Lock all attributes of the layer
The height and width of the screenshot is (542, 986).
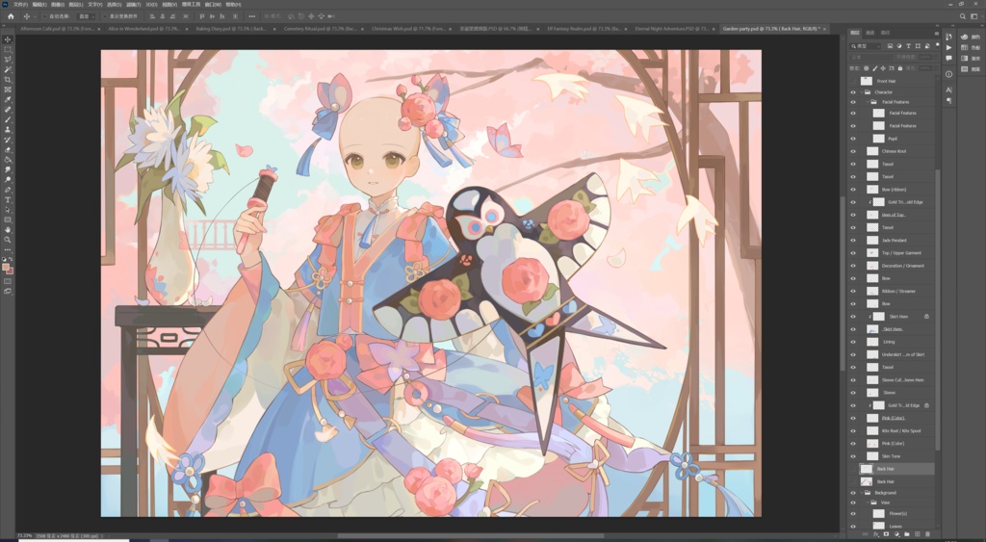pyautogui.click(x=900, y=68)
